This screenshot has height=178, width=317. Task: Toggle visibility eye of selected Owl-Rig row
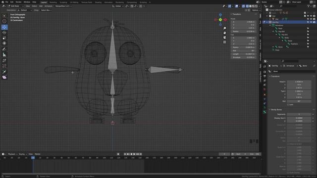pyautogui.click(x=311, y=22)
